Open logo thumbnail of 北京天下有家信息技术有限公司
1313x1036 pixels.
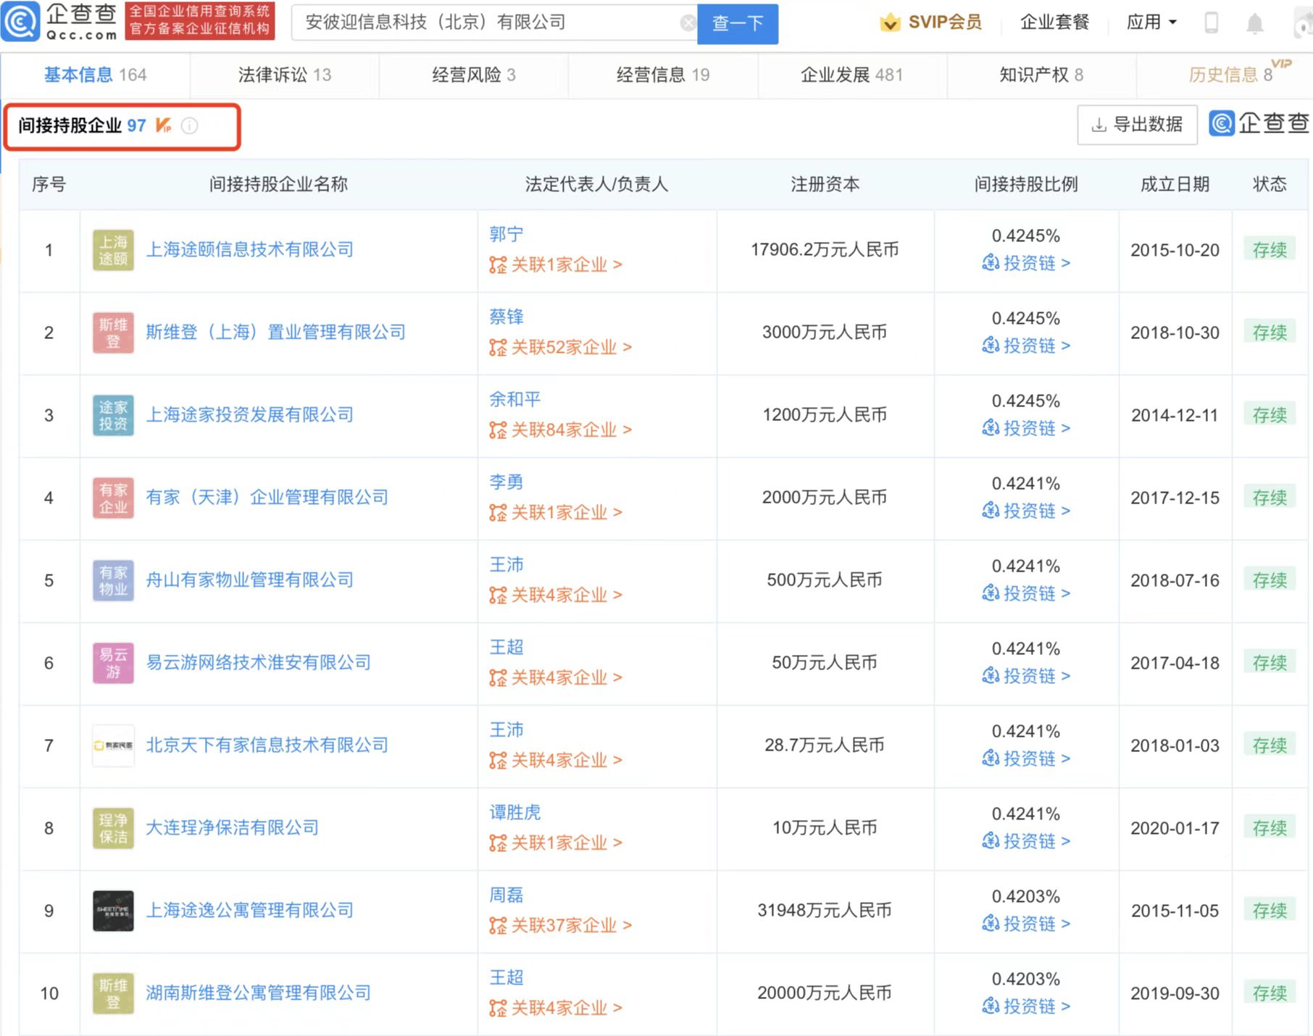tap(113, 746)
